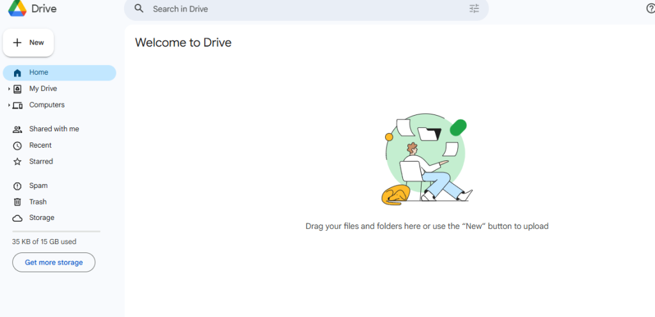This screenshot has height=317, width=655.
Task: Focus the Search in Drive field
Action: (x=306, y=9)
